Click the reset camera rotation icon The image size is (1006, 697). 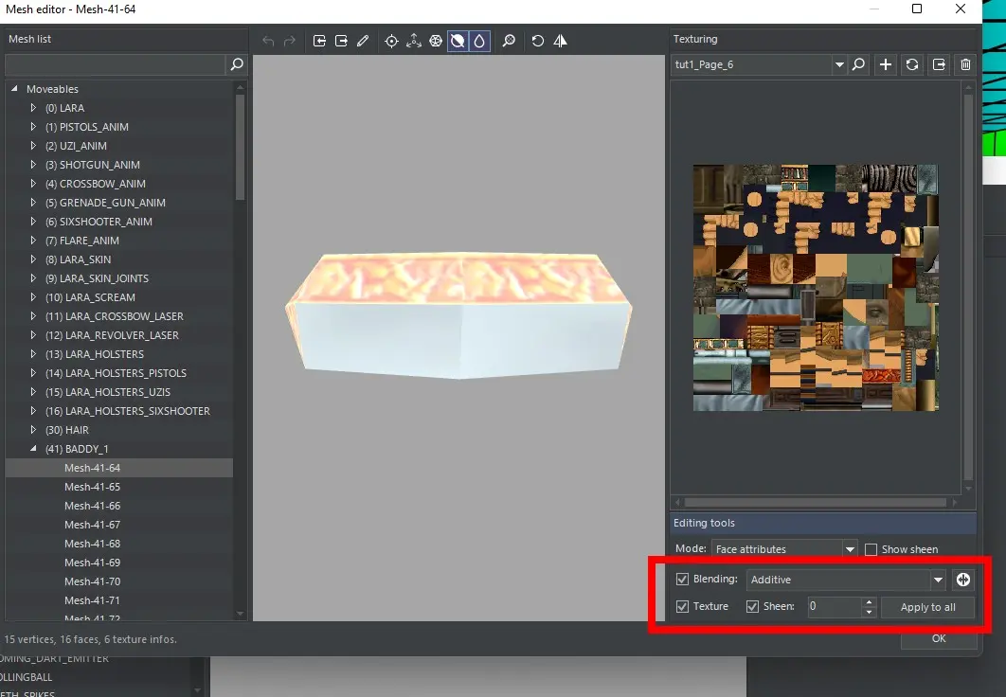click(x=538, y=41)
